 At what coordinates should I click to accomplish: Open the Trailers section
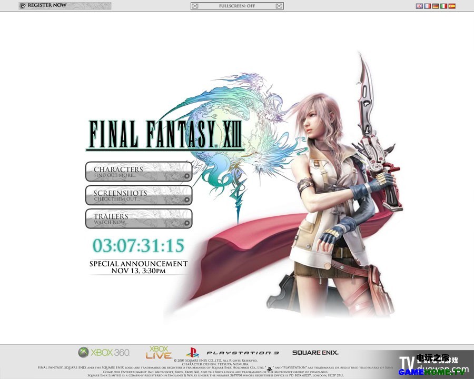[139, 218]
